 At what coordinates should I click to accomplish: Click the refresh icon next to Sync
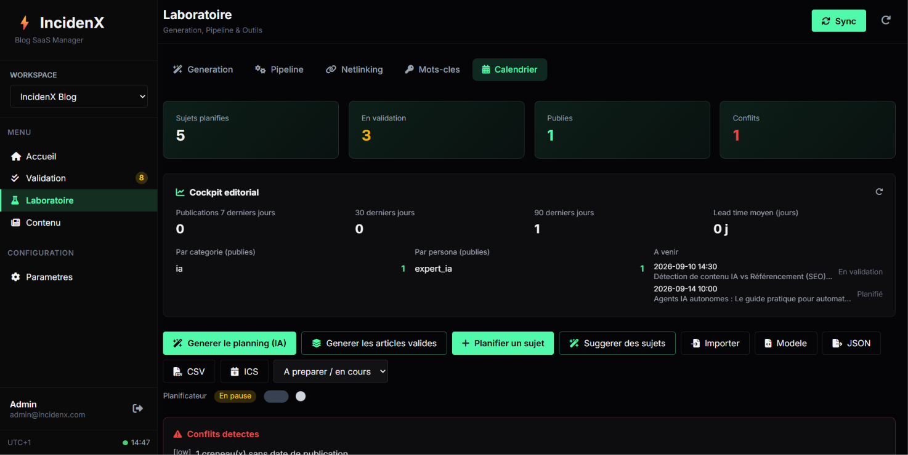[x=886, y=20]
